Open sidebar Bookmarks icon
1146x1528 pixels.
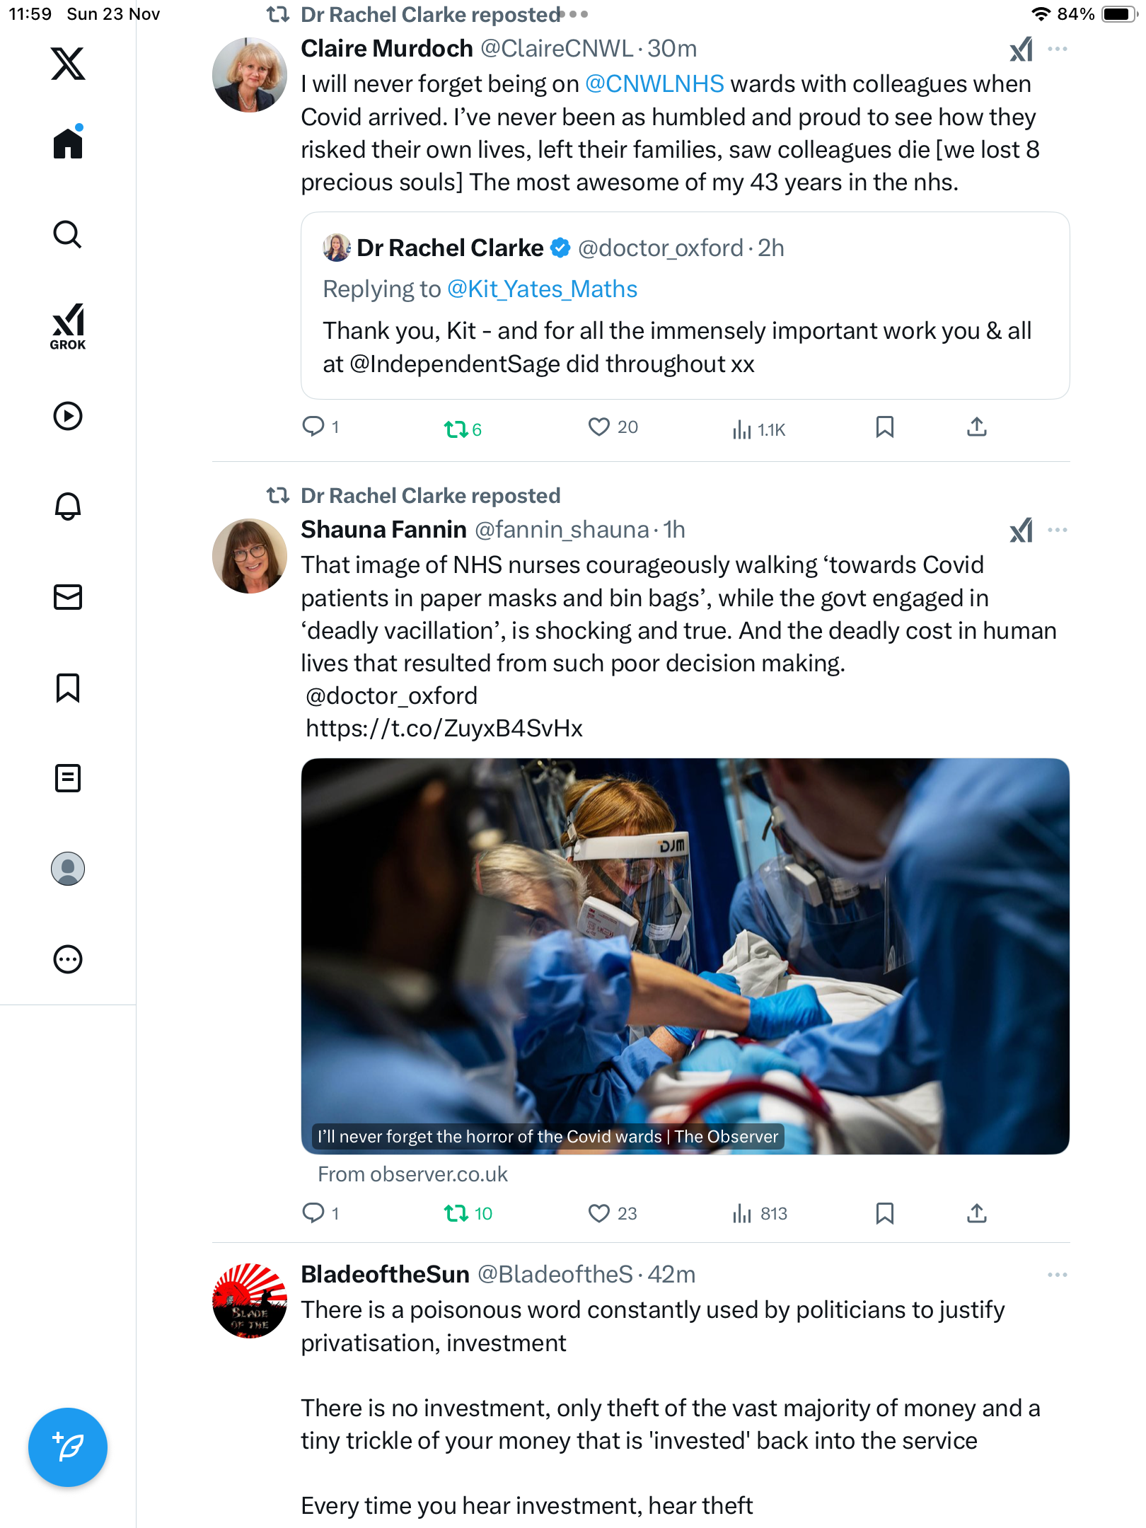(68, 688)
